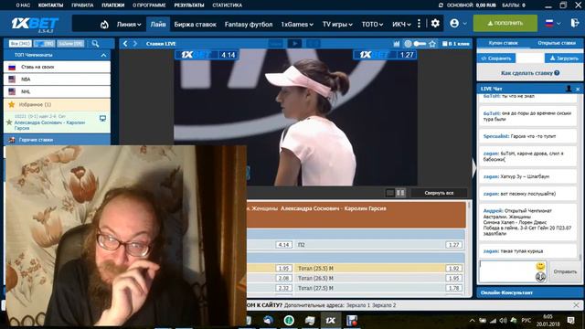The image size is (585, 329).
Task: Click Свернуть все to collapse markets
Action: coord(439,193)
